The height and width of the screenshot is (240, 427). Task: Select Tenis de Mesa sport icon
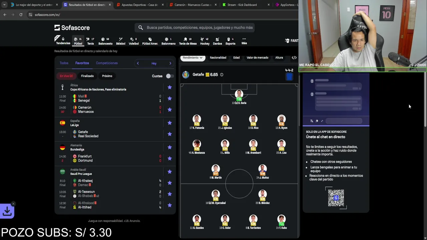point(188,41)
